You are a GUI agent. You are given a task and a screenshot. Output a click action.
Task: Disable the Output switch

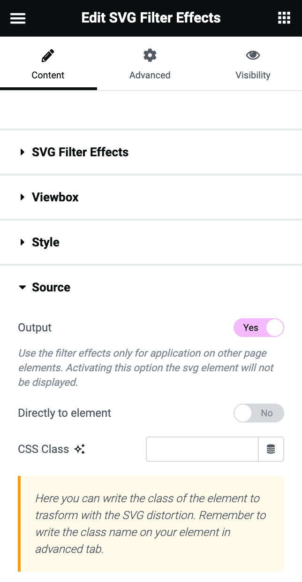click(x=259, y=328)
